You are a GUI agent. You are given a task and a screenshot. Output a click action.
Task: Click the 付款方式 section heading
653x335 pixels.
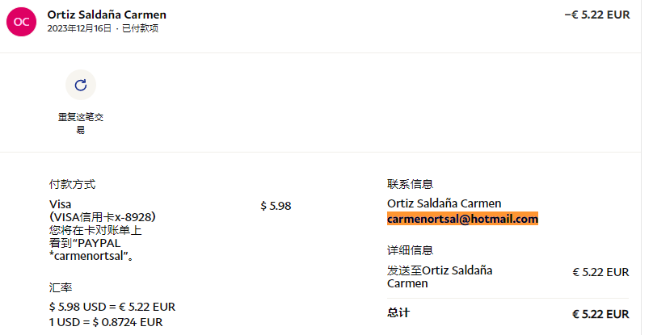pos(72,184)
